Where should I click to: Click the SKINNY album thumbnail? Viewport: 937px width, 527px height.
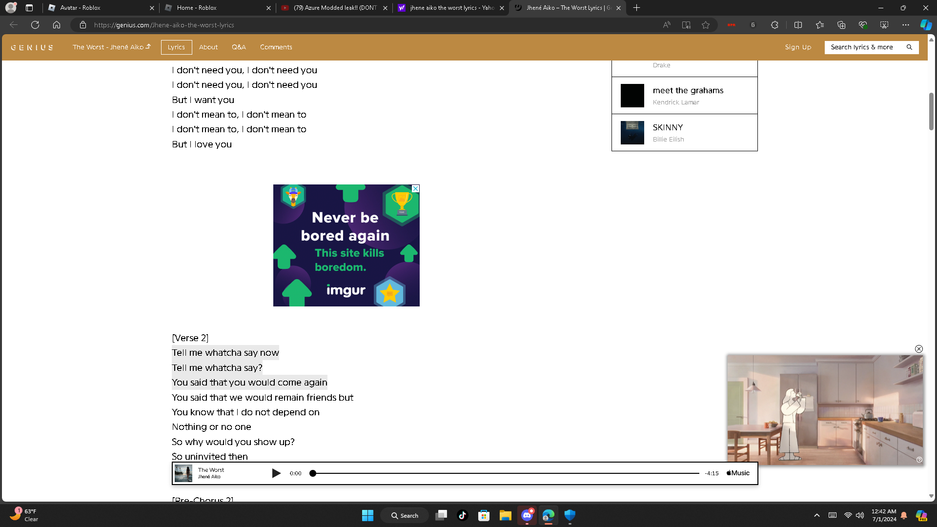click(632, 133)
